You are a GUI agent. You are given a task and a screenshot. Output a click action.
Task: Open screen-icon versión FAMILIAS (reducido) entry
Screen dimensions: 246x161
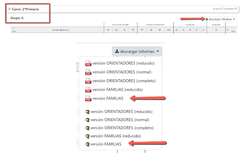pos(113,136)
